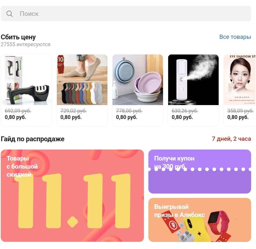Image resolution: width=256 pixels, height=249 pixels.
Task: Open the Все товары link
Action: [x=235, y=37]
